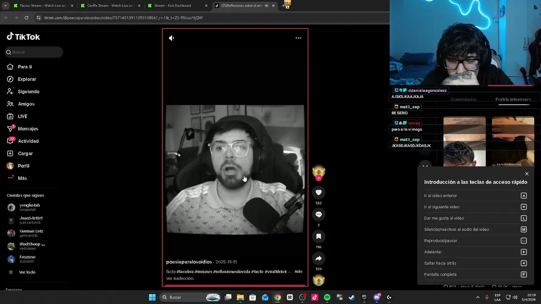Screen dimensions: 541x304
Task: Open Epic Games Launcher from the taskbar
Action: tap(364, 297)
